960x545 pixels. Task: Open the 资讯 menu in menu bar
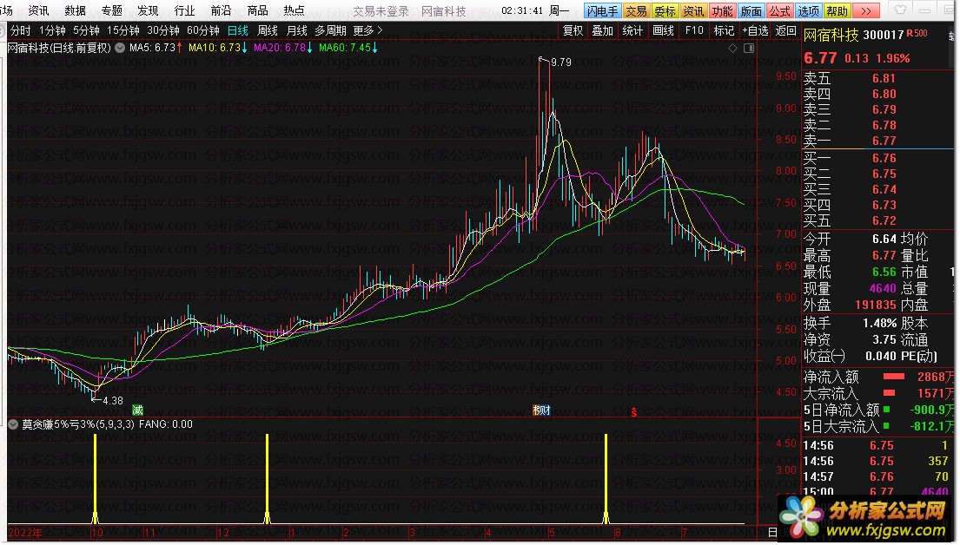pyautogui.click(x=38, y=10)
